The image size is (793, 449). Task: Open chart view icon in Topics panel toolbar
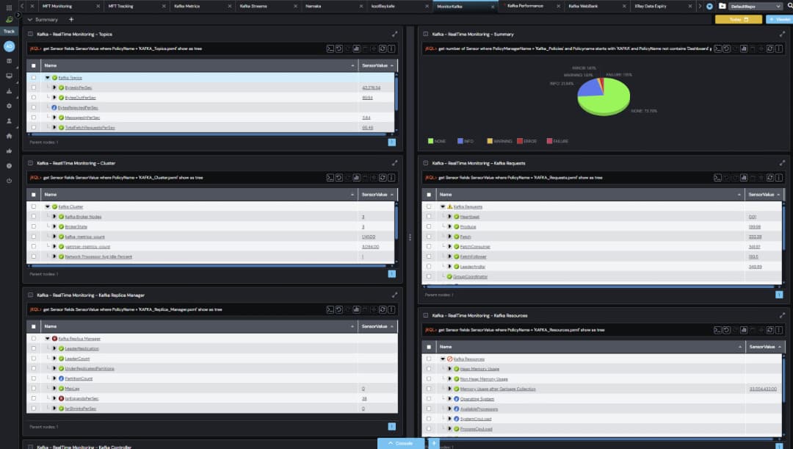[356, 49]
